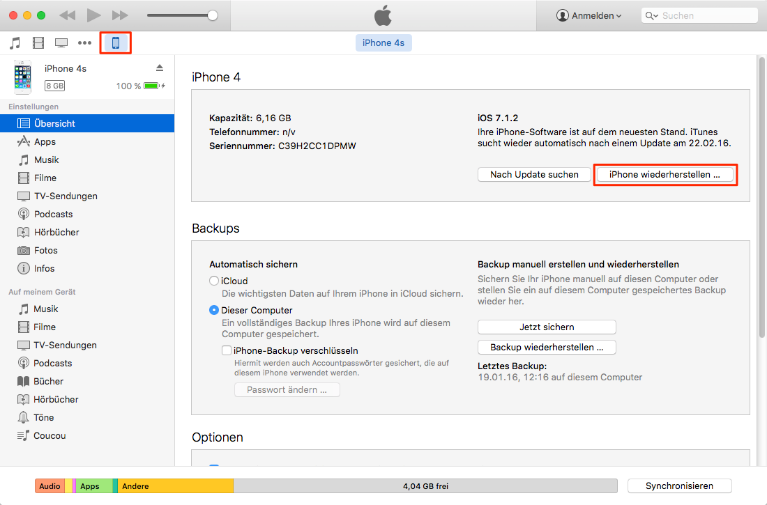The image size is (767, 505).
Task: Enable iPhone-Backup verschlüsseln checkbox
Action: [x=227, y=350]
